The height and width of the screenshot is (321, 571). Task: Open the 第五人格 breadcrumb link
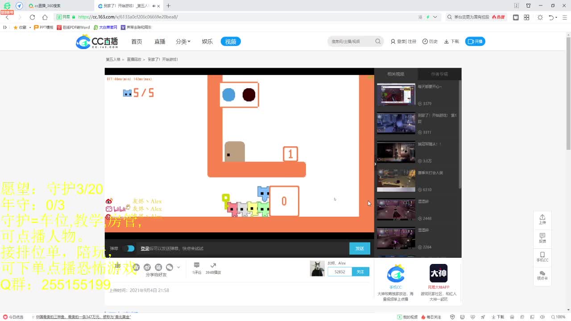point(113,59)
